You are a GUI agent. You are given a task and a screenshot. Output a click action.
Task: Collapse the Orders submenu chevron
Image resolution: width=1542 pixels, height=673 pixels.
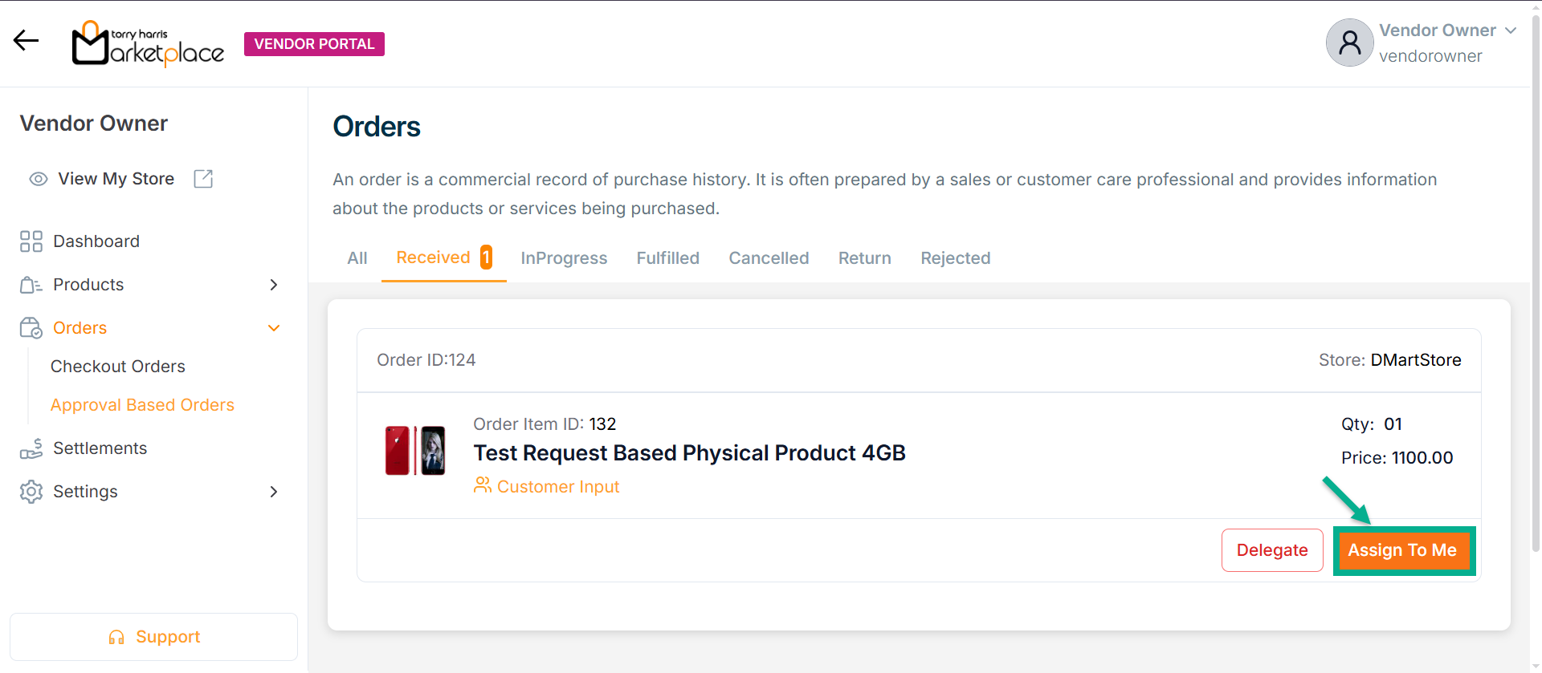274,328
